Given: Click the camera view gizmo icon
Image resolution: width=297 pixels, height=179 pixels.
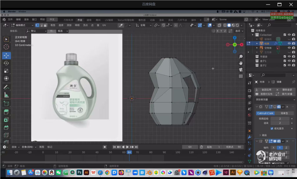Looking at the screenshot, I should click(x=241, y=70).
